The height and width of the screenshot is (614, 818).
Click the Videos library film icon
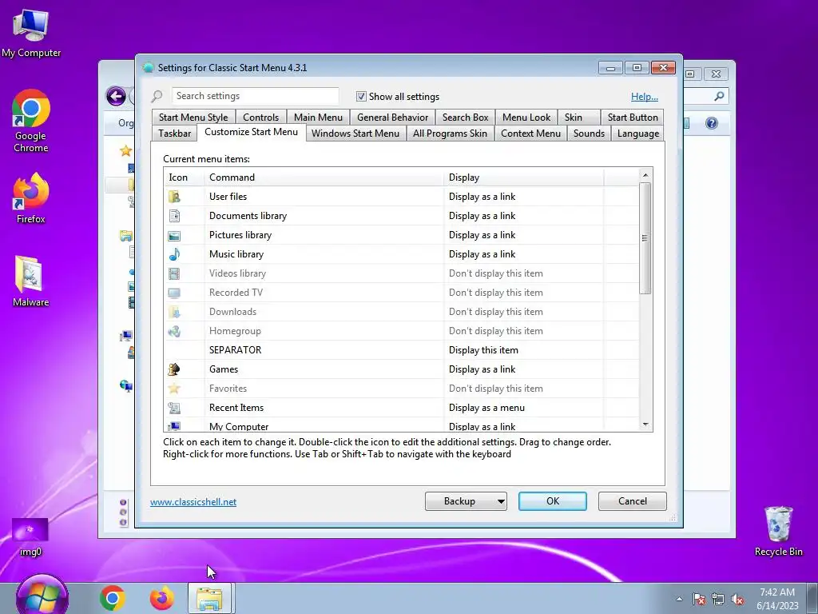[x=174, y=273]
